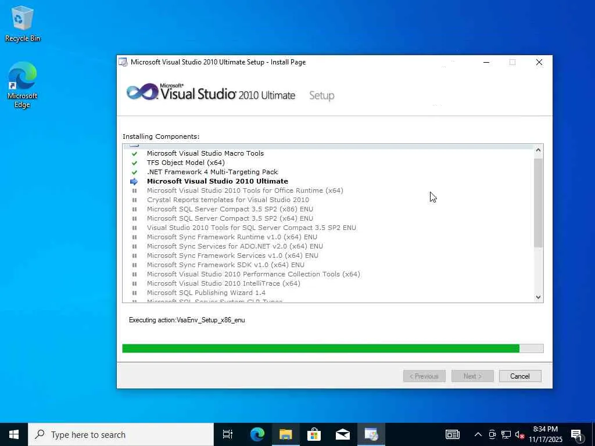Viewport: 595px width, 446px height.
Task: Click the component list scroll up arrow
Action: 538,150
